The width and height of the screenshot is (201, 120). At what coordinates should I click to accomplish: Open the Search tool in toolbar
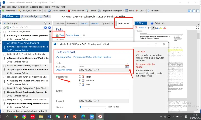pyautogui.click(x=91, y=11)
